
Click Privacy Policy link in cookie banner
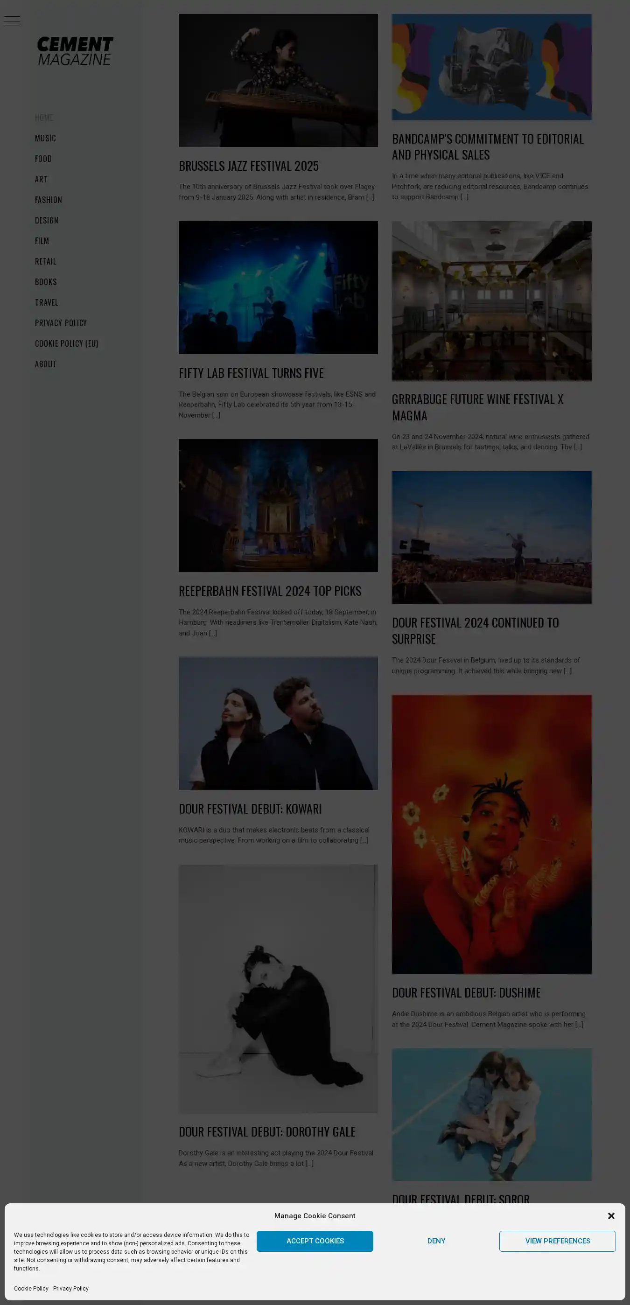(x=70, y=1288)
